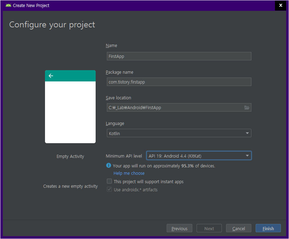Click the 'Language' field label
Viewport: 289px width, 239px height.
[115, 124]
